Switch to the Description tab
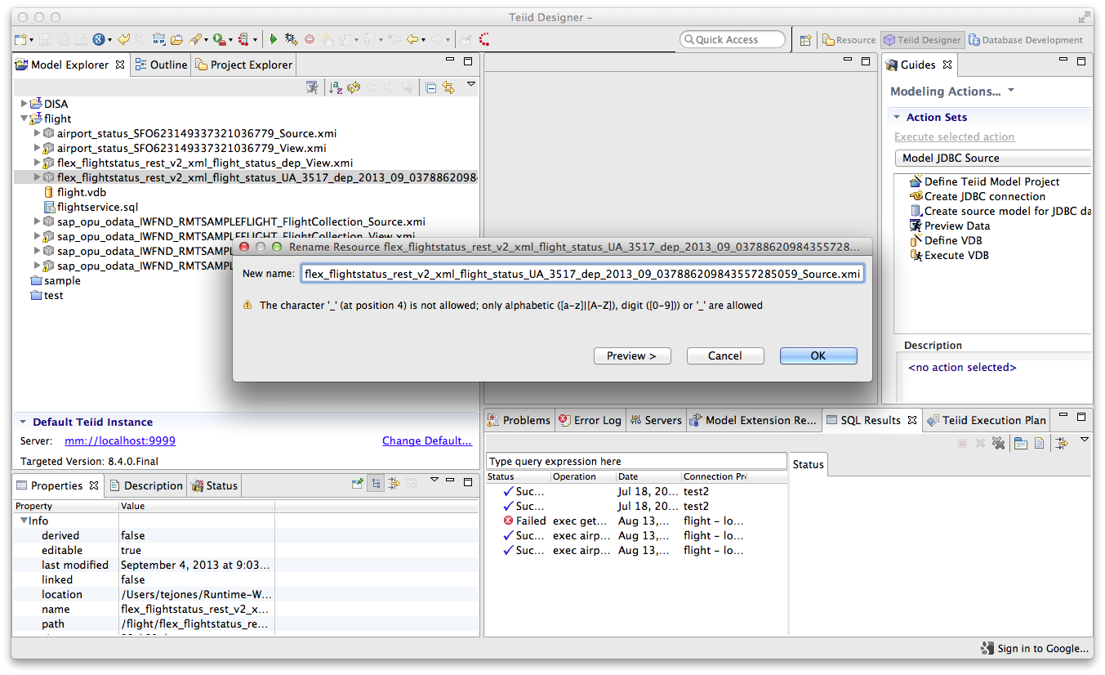The height and width of the screenshot is (675, 1105). point(146,485)
